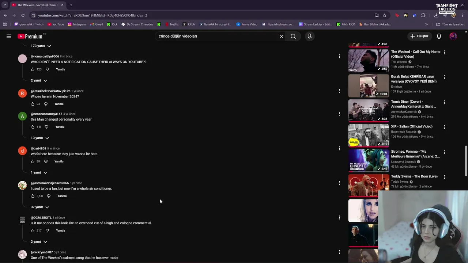Like the @bari4808 comment
This screenshot has width=468, height=263.
click(x=33, y=161)
